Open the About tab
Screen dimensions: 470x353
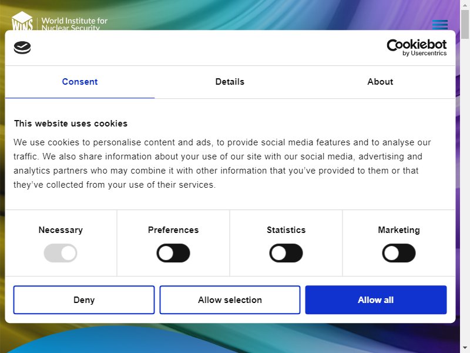pyautogui.click(x=380, y=82)
